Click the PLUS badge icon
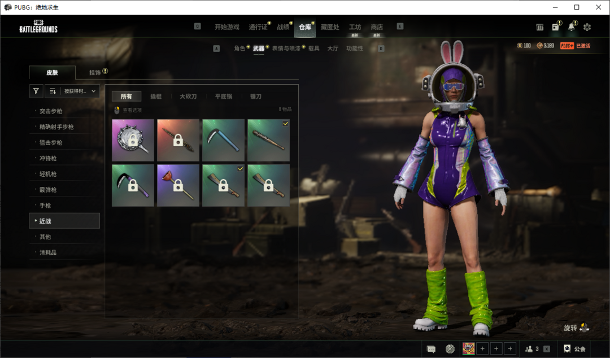 coord(567,46)
